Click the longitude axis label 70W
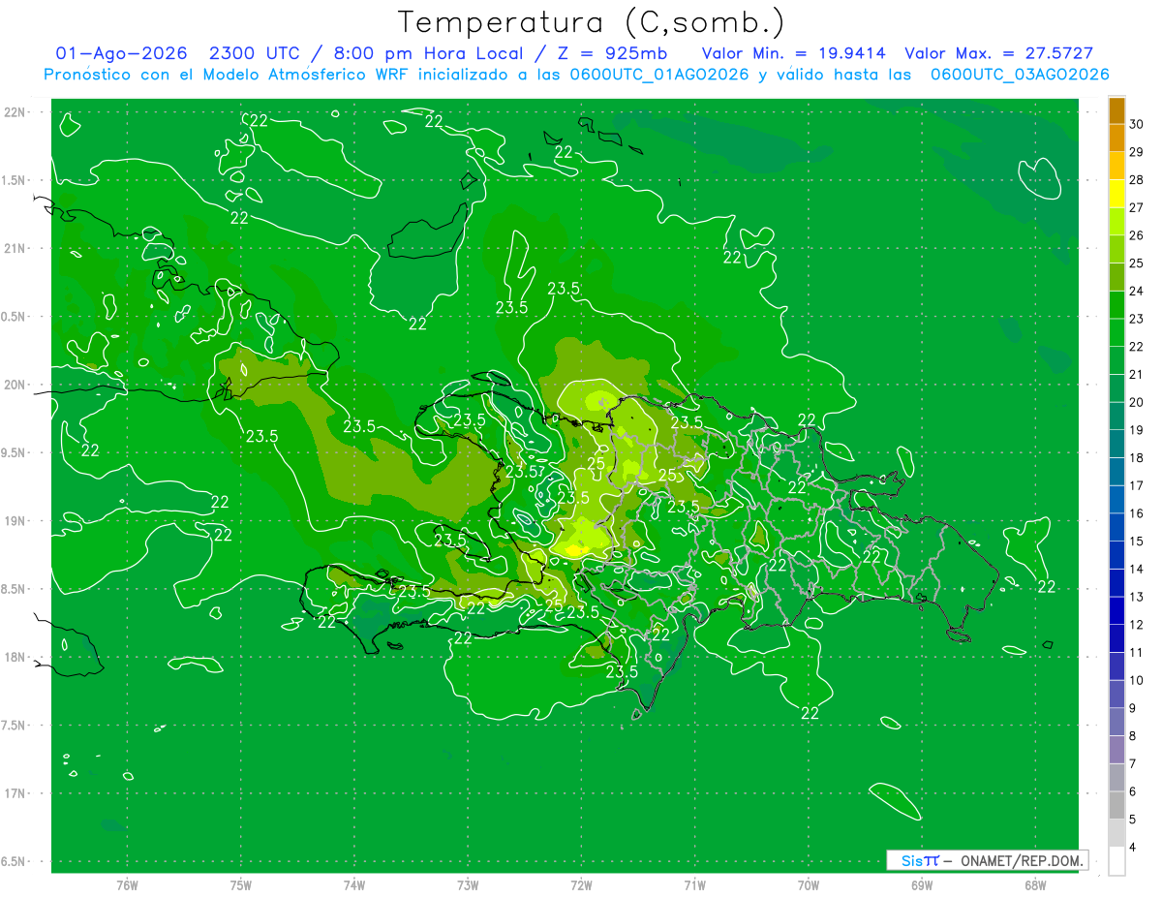 point(809,885)
